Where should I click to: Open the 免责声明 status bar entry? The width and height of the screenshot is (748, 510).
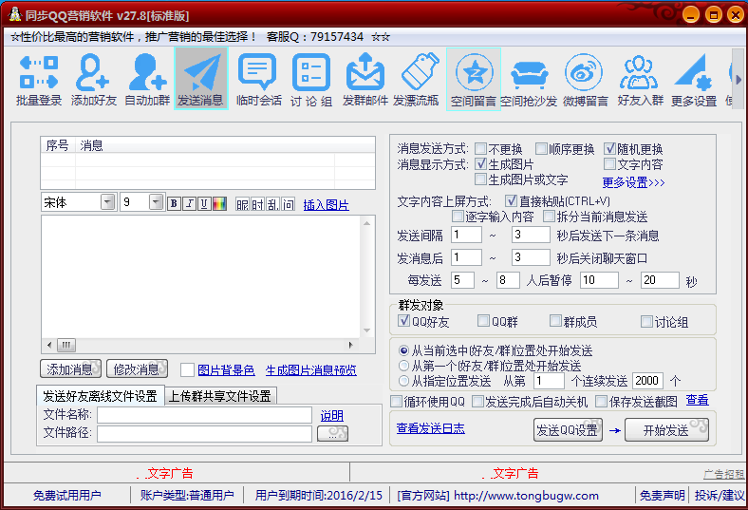663,495
